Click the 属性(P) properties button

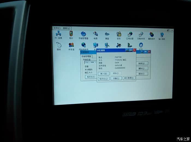click(142, 74)
